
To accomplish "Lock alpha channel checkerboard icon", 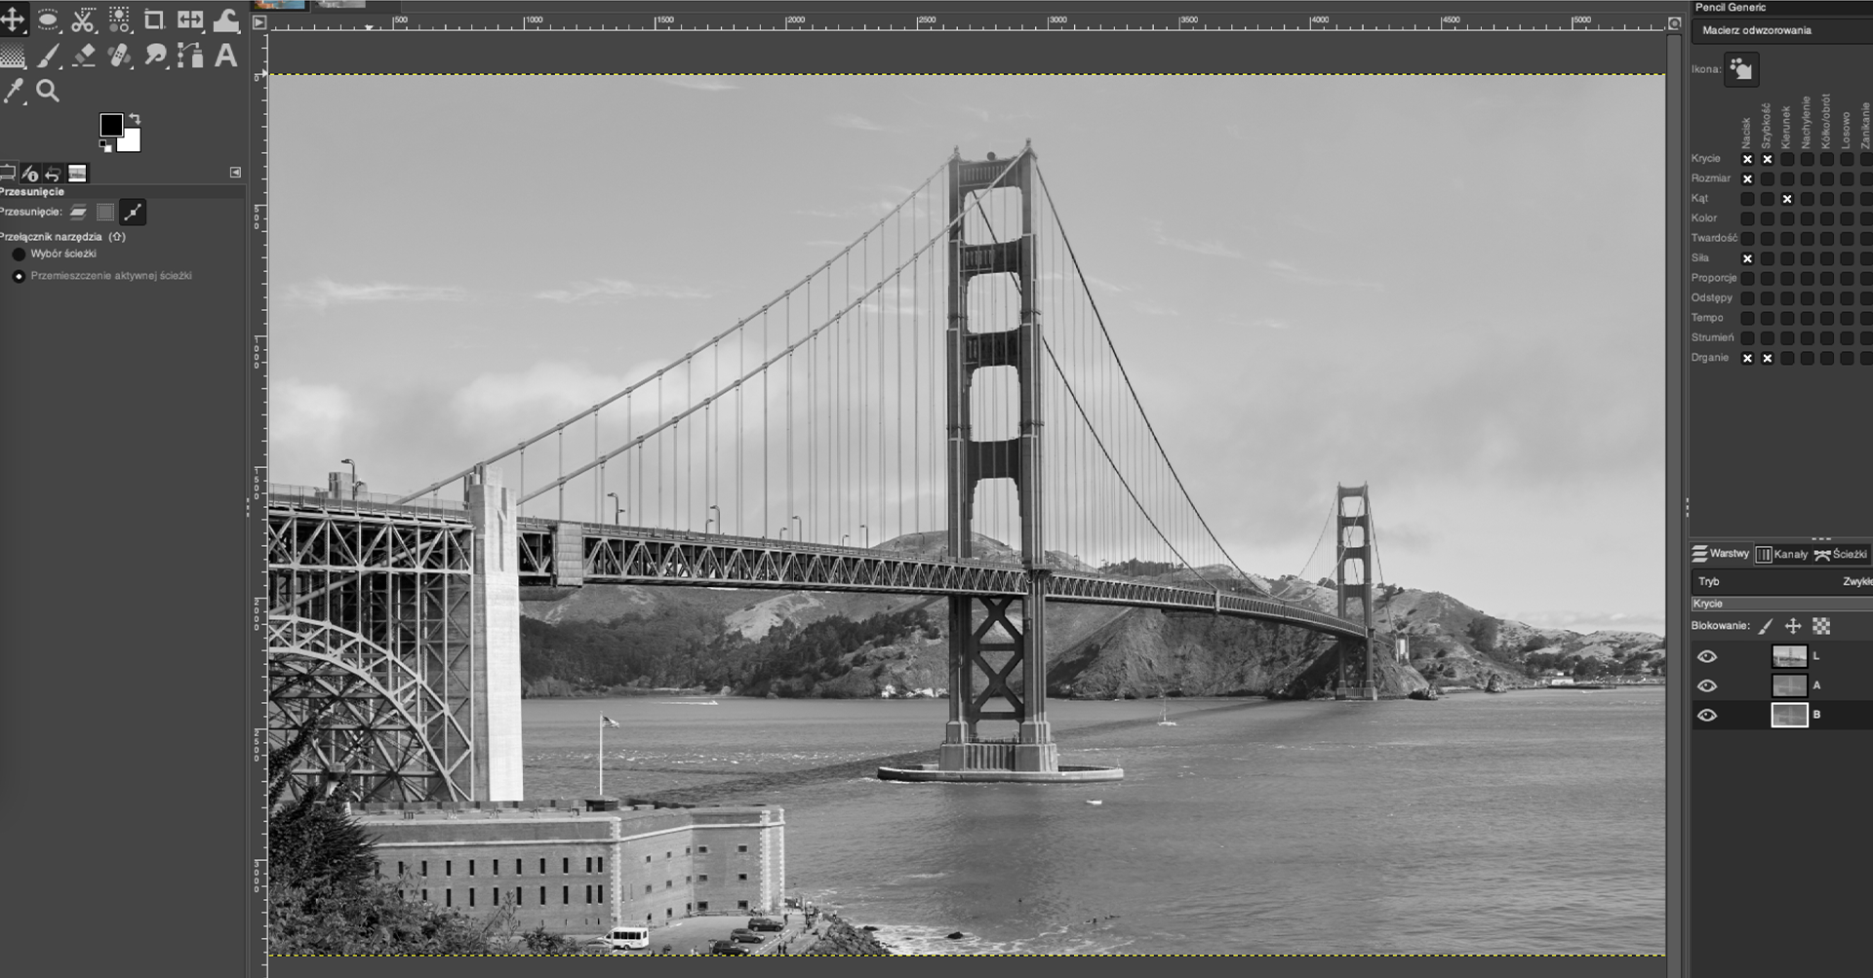I will click(x=1821, y=626).
